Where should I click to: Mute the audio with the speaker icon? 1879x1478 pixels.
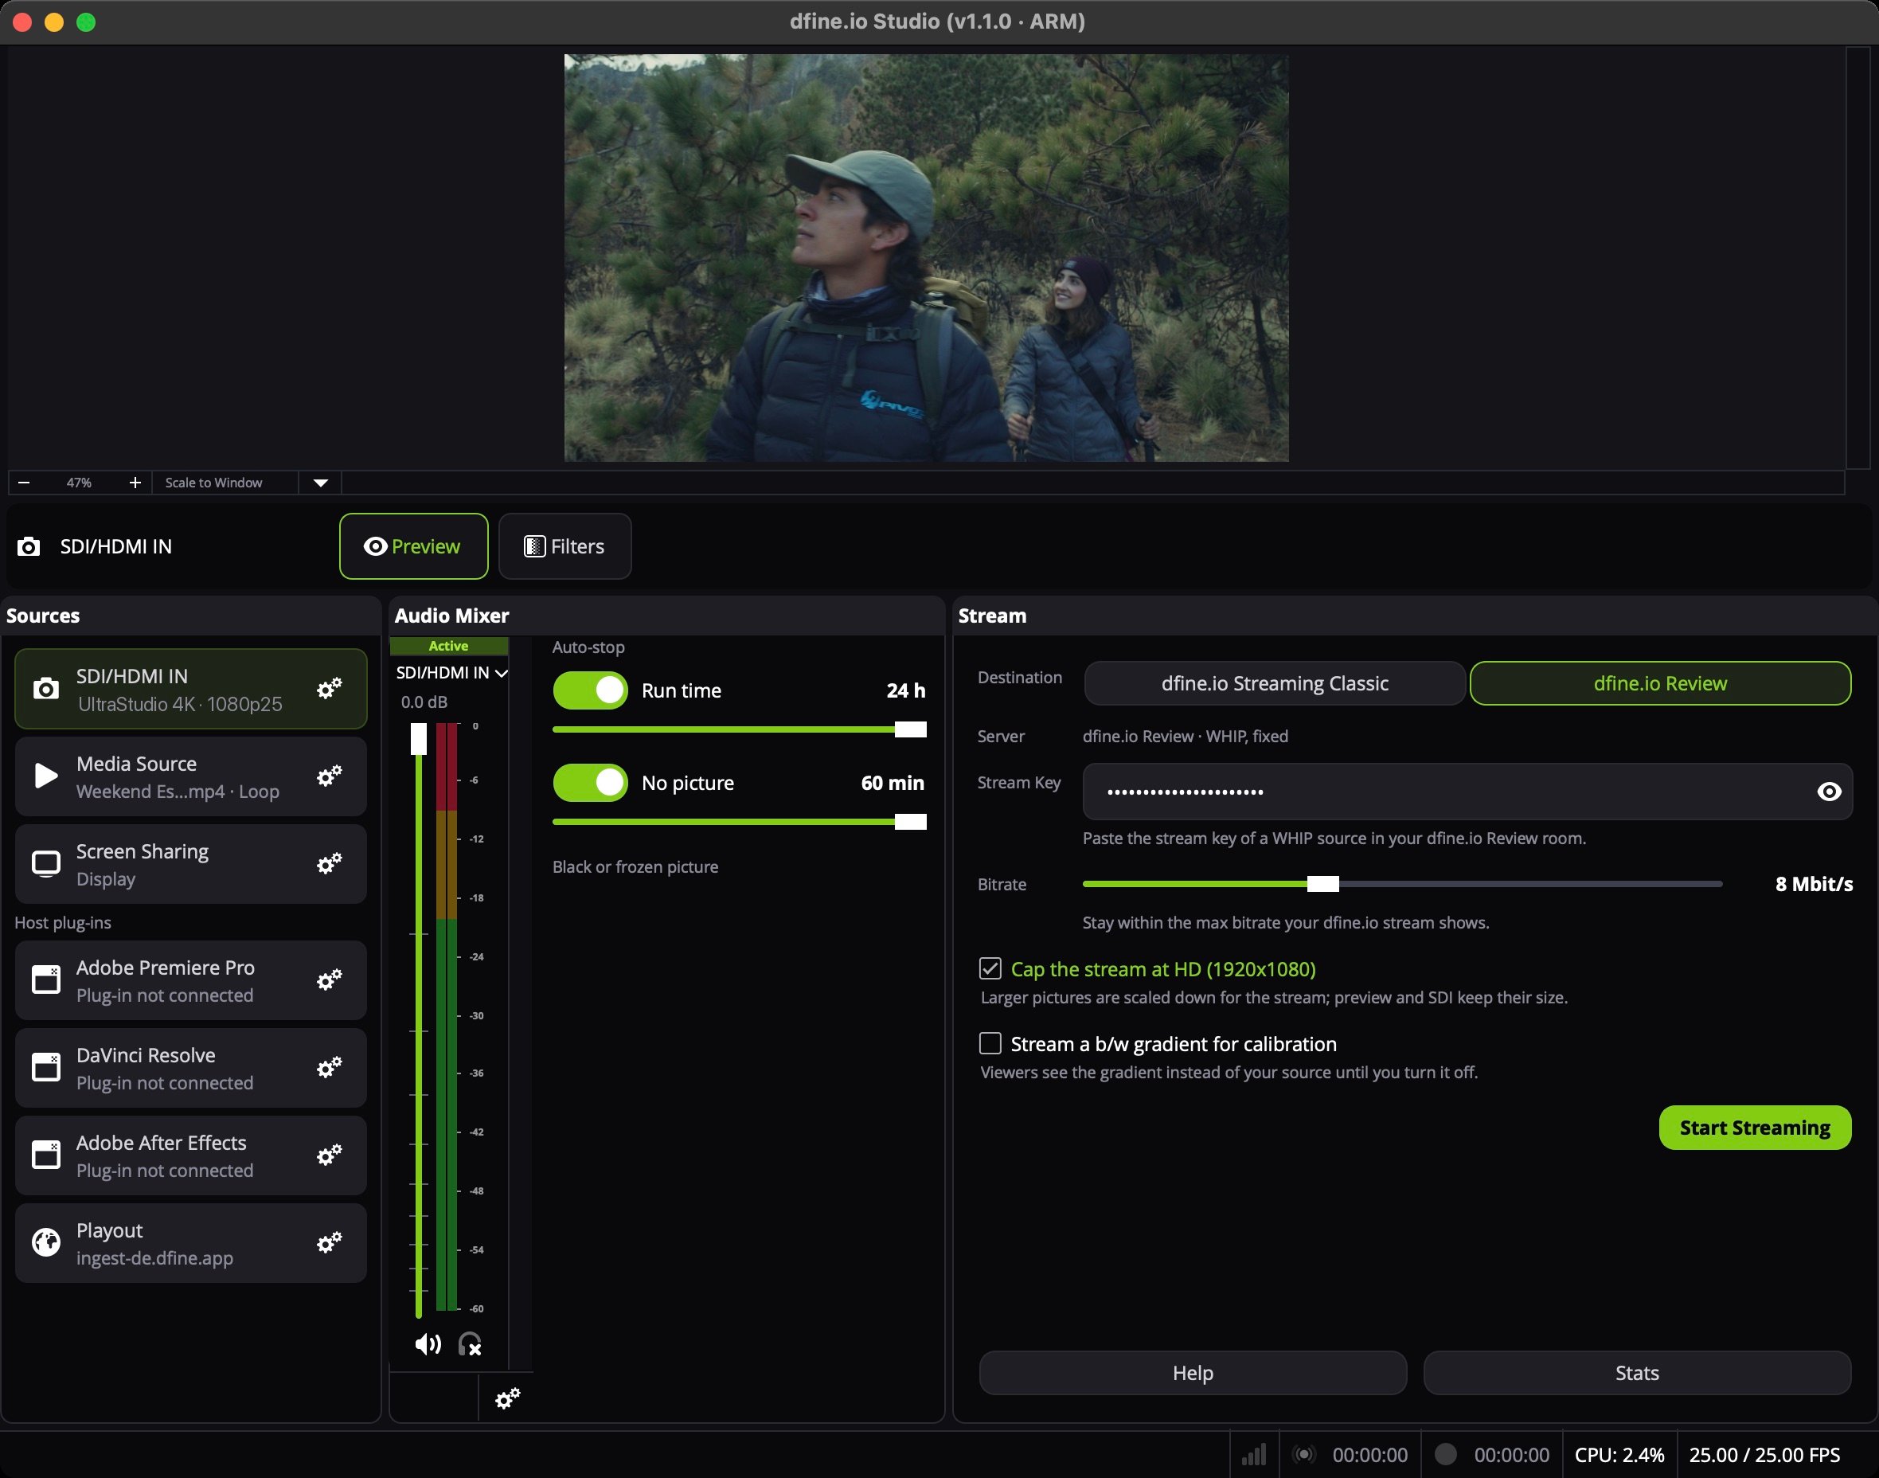[428, 1344]
